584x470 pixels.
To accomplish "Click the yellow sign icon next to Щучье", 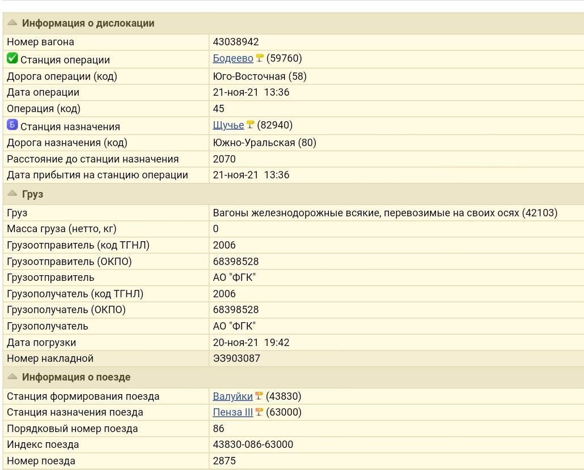I will tap(250, 125).
